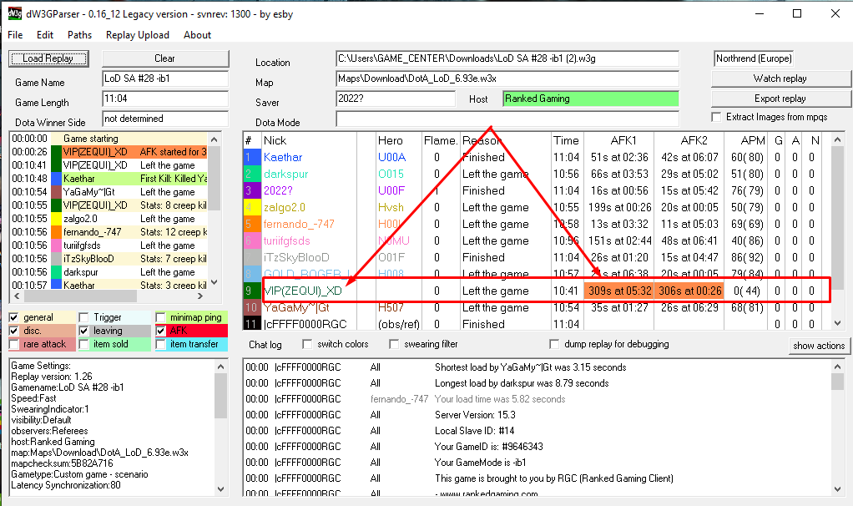Image resolution: width=853 pixels, height=506 pixels.
Task: Open the About menu
Action: [197, 35]
